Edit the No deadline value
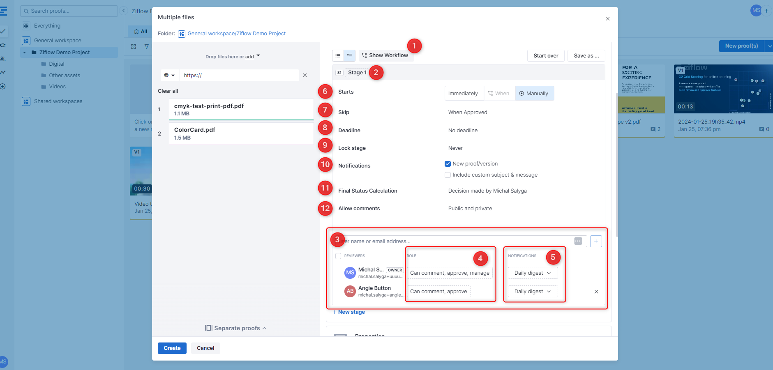 click(463, 131)
